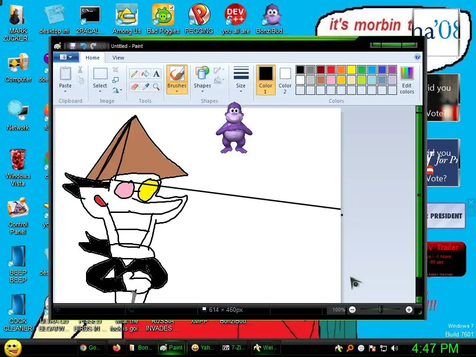
Task: Activate the Color 1 button
Action: (x=265, y=79)
